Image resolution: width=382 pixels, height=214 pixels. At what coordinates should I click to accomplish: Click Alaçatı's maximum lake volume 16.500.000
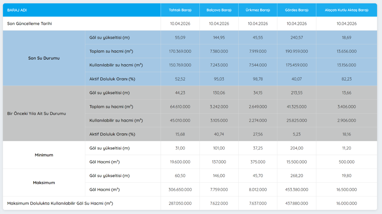coord(346,190)
